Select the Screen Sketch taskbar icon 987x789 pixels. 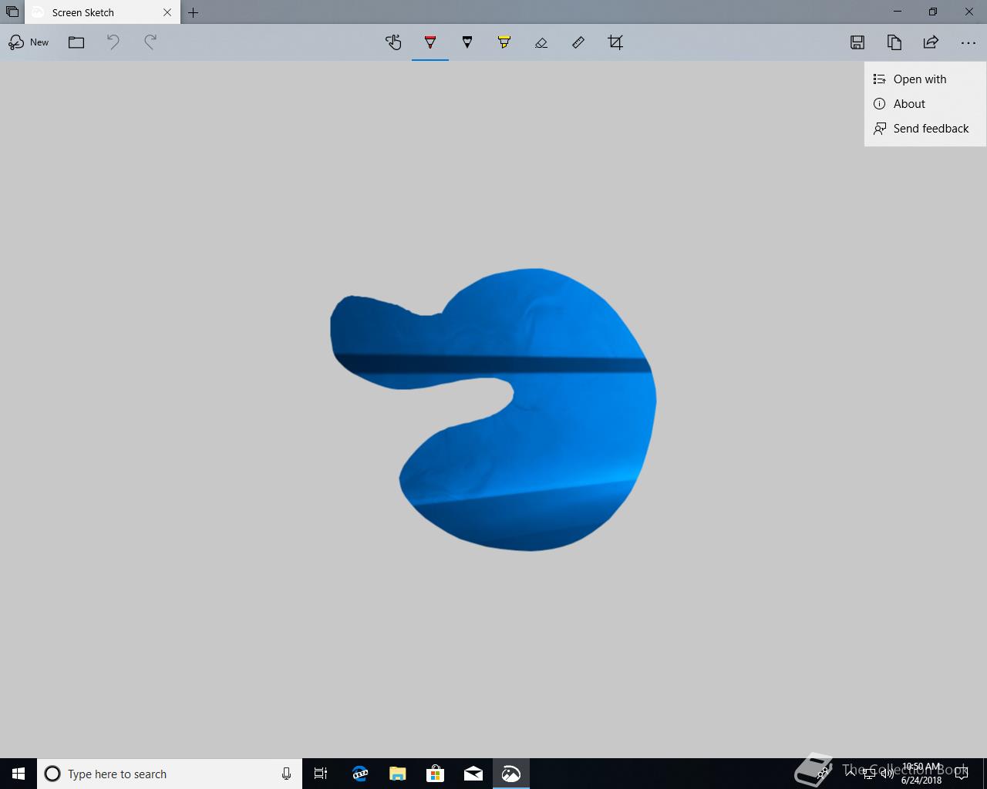[x=510, y=774]
